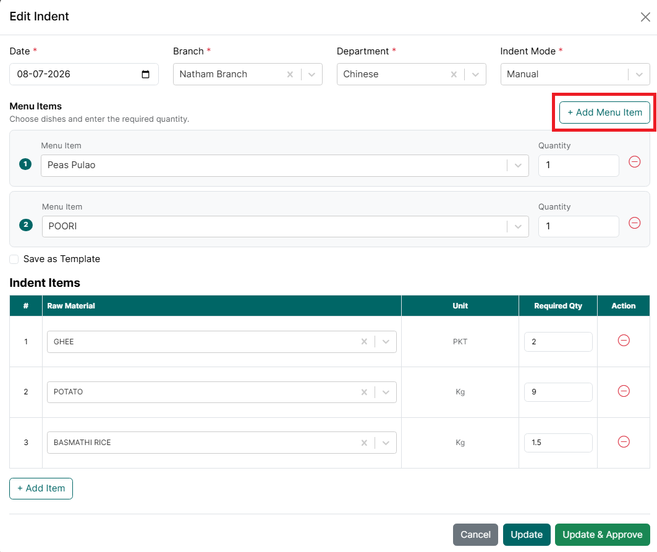Close the Edit Indent dialog
657x552 pixels.
point(645,17)
